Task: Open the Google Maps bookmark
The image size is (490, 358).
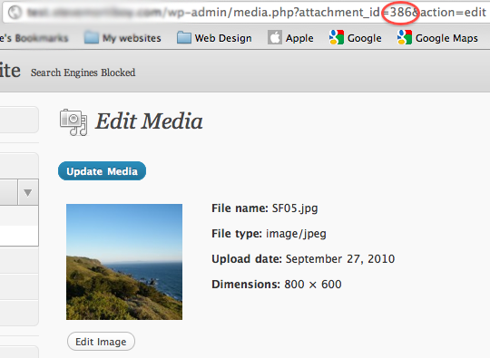Action: tap(437, 38)
